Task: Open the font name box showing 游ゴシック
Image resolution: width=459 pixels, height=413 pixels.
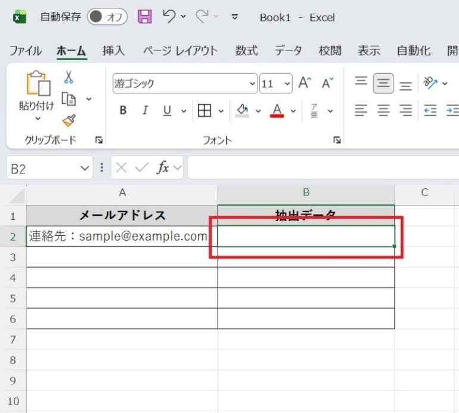Action: (185, 83)
